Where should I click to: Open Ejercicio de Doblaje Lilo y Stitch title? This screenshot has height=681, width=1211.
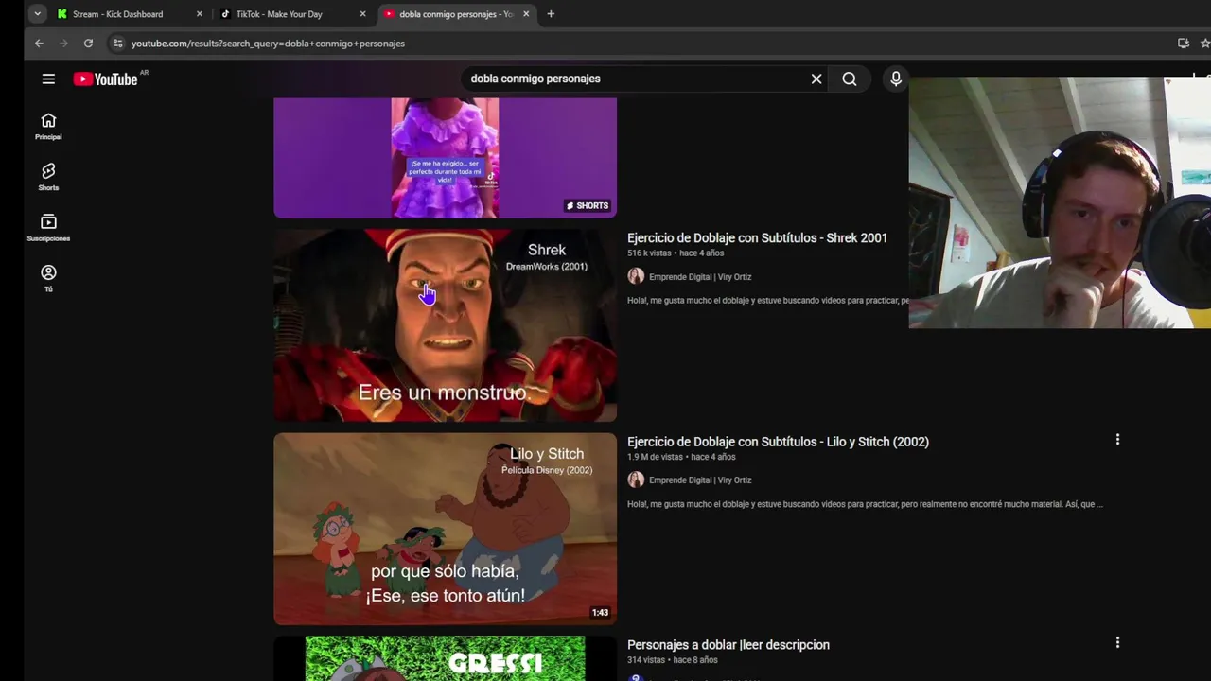point(778,442)
